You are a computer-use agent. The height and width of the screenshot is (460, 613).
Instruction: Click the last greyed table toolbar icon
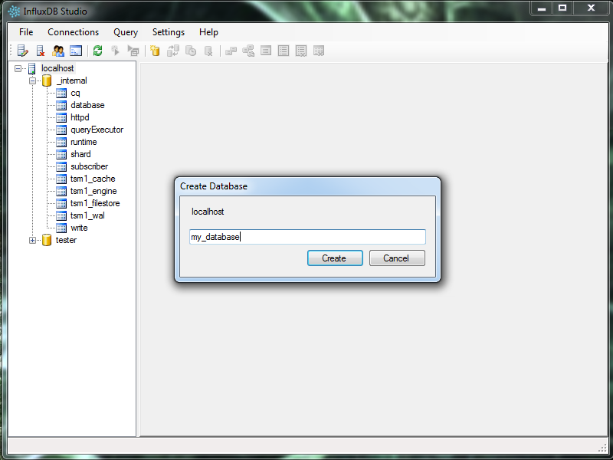click(x=319, y=51)
